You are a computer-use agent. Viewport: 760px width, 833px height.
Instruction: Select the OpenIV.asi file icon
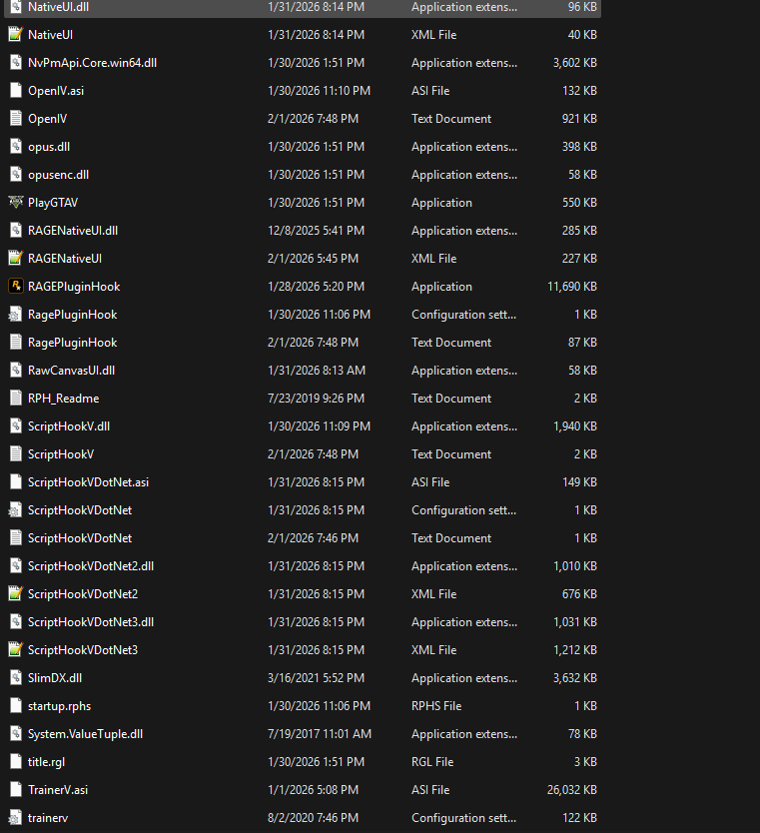pos(15,91)
